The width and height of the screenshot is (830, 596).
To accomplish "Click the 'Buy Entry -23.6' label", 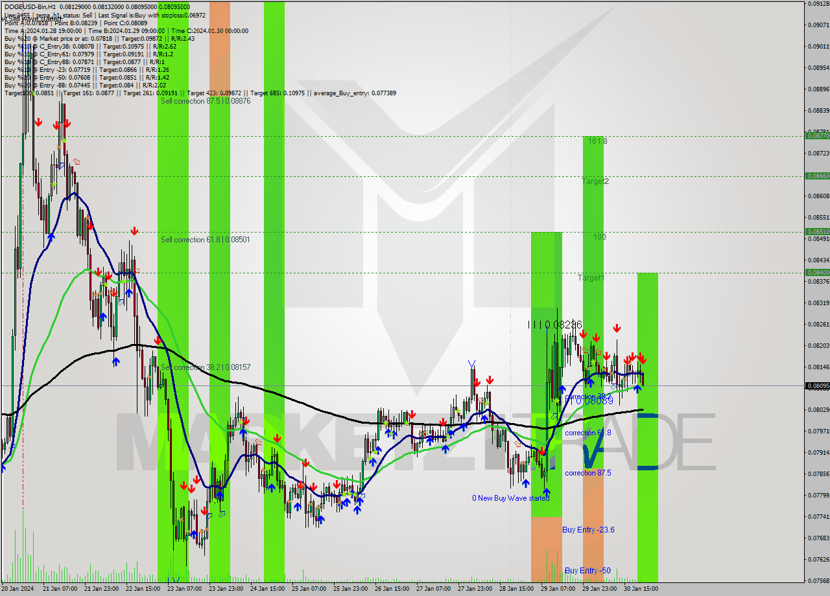I will (x=588, y=530).
